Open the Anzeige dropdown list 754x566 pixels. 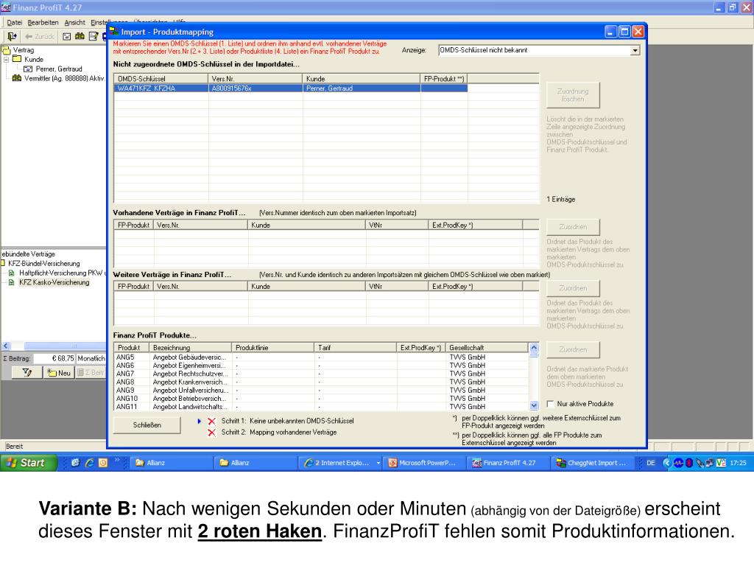pyautogui.click(x=635, y=51)
